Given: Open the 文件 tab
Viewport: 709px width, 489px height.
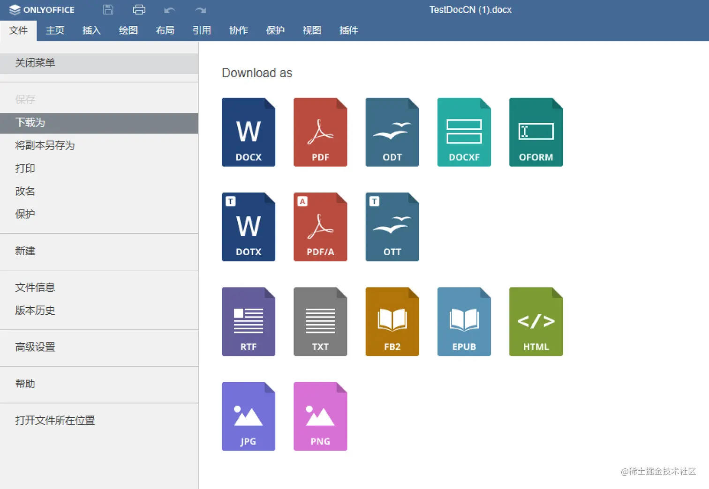Looking at the screenshot, I should click(x=18, y=30).
